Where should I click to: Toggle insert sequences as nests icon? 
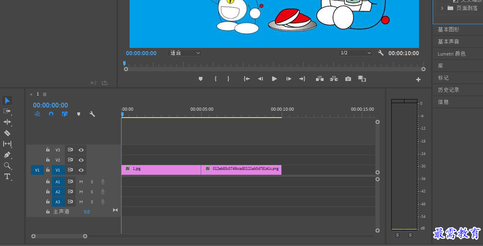pyautogui.click(x=37, y=114)
